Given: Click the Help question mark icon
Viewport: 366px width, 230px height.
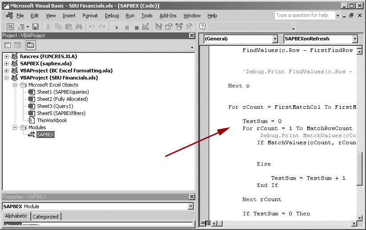Looking at the screenshot, I should [x=203, y=27].
